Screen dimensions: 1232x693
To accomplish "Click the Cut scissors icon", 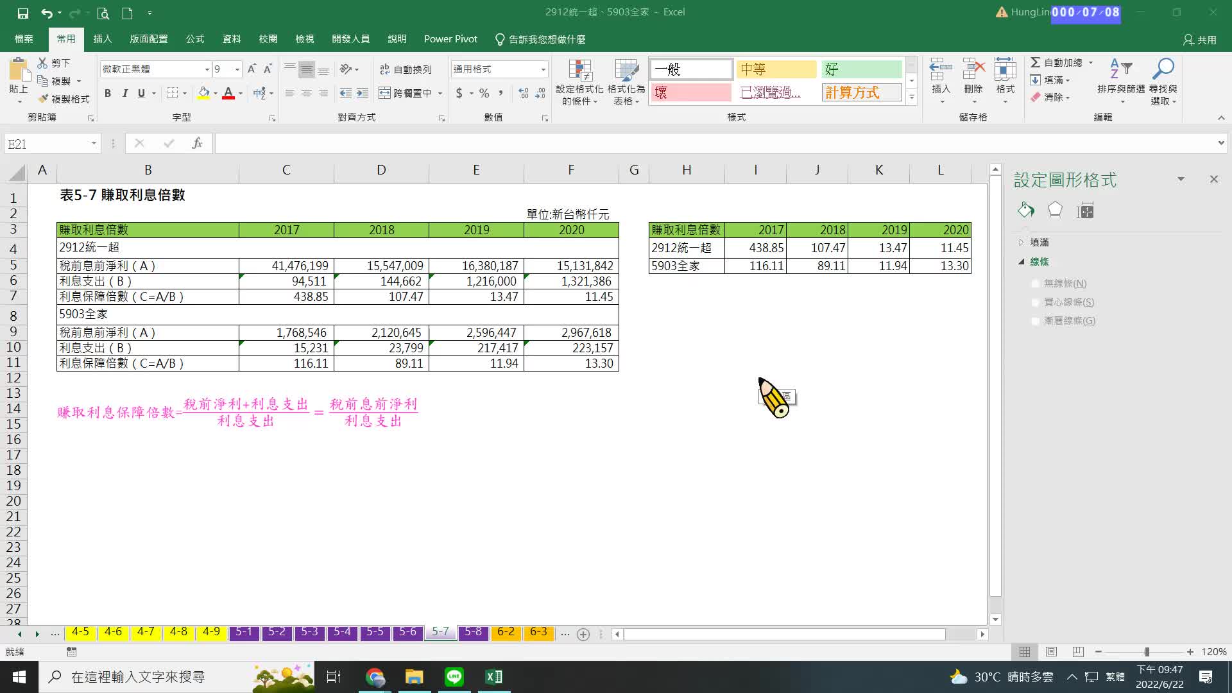I will (x=42, y=63).
